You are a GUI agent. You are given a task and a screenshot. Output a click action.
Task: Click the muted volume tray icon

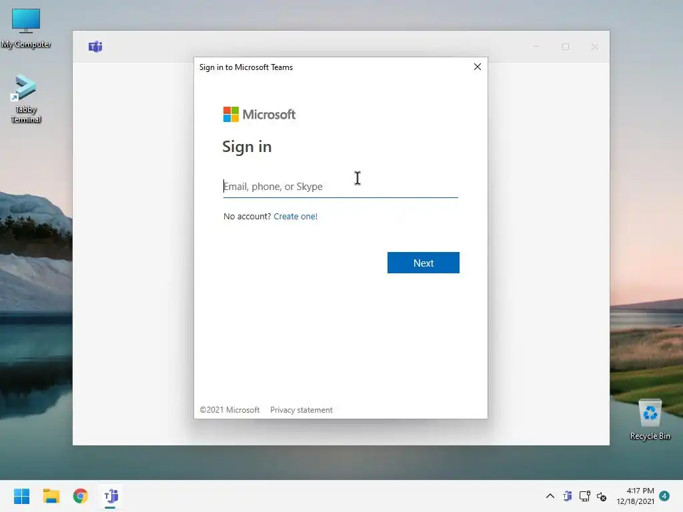coord(602,496)
